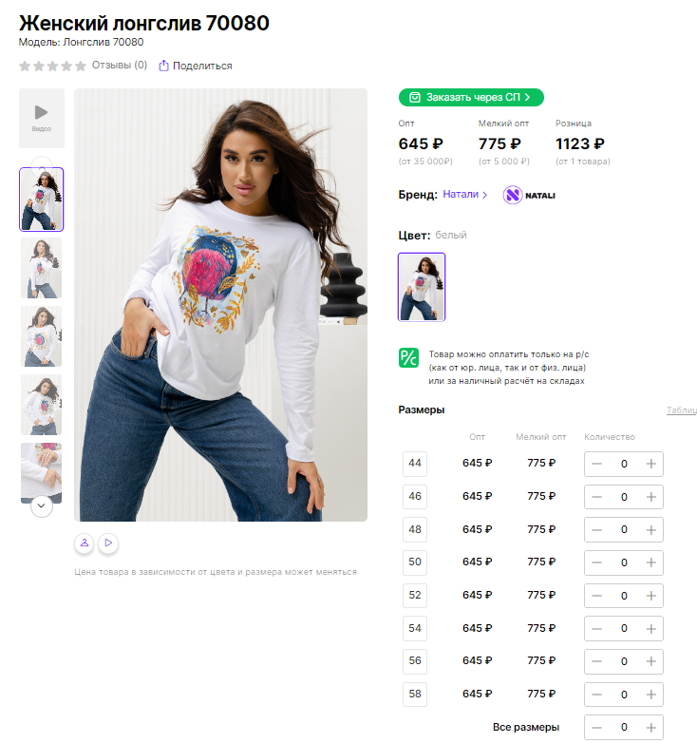
Task: Select size 58 box
Action: (x=415, y=695)
